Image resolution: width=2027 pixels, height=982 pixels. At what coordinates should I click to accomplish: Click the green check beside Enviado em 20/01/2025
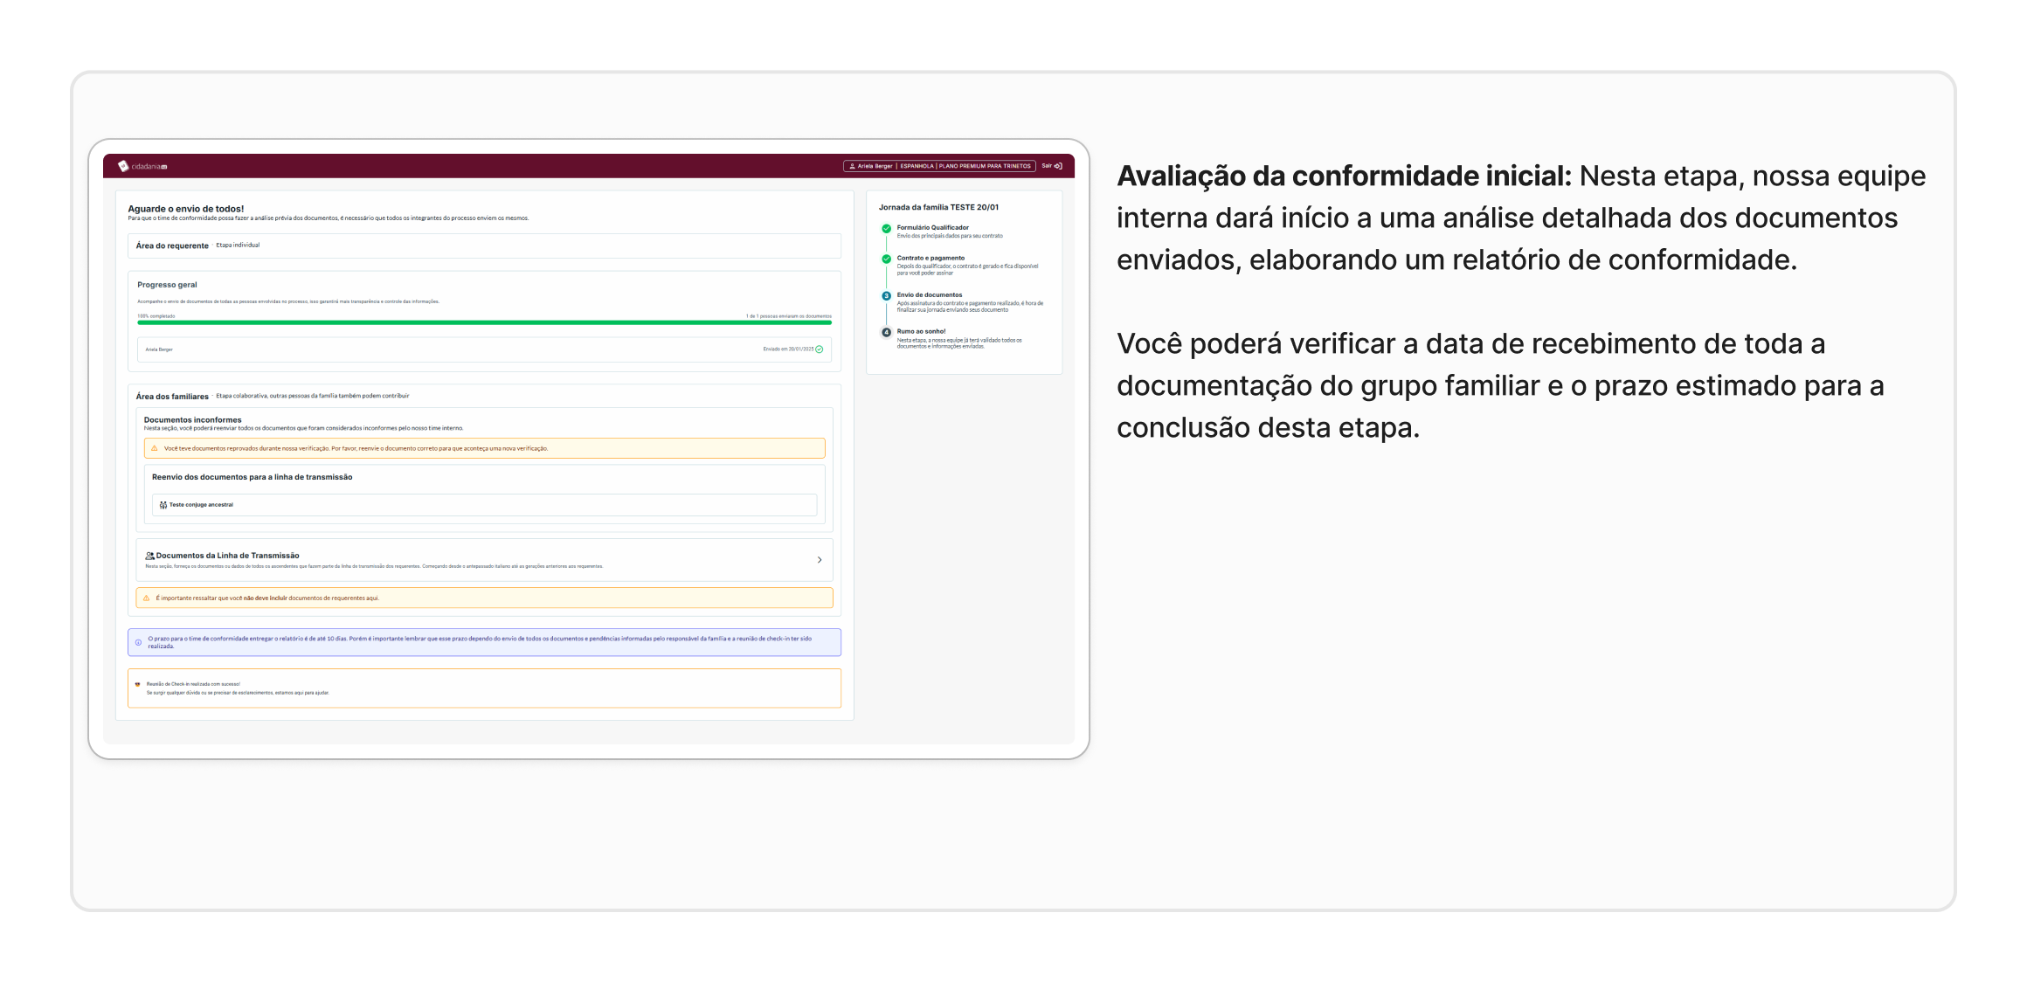point(819,349)
